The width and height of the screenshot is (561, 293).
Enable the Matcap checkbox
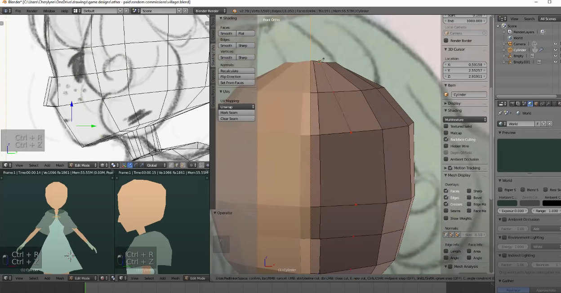[446, 133]
